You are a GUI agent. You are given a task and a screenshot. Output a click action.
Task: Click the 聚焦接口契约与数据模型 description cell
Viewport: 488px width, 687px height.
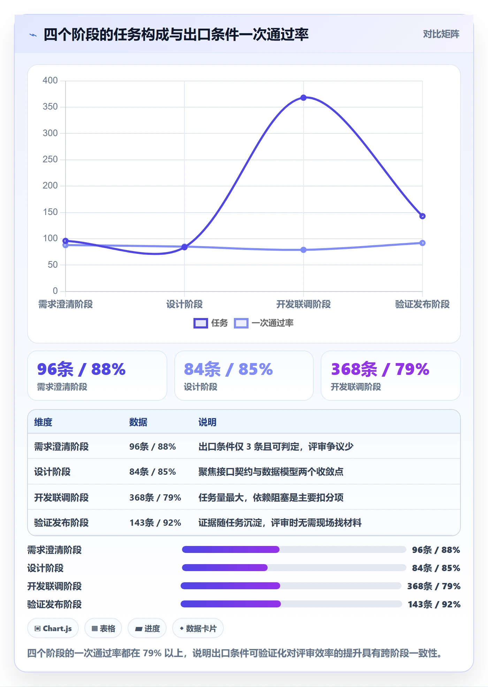tap(271, 472)
